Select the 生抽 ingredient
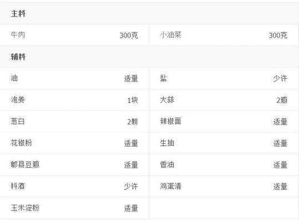Viewport: 299px width, 222px height. pos(167,143)
